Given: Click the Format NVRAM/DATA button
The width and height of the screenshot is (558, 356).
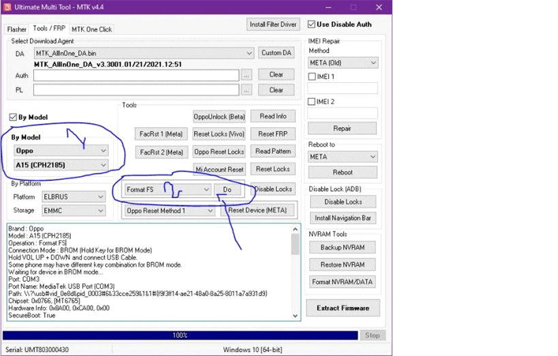Looking at the screenshot, I should click(343, 282).
